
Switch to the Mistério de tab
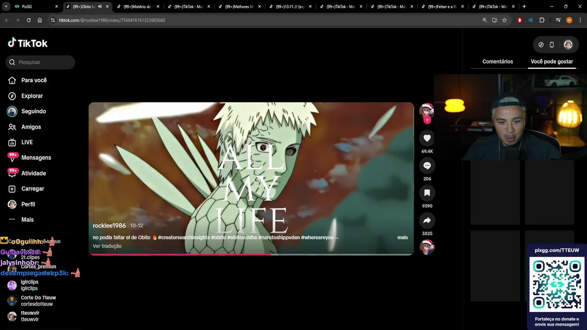(138, 6)
